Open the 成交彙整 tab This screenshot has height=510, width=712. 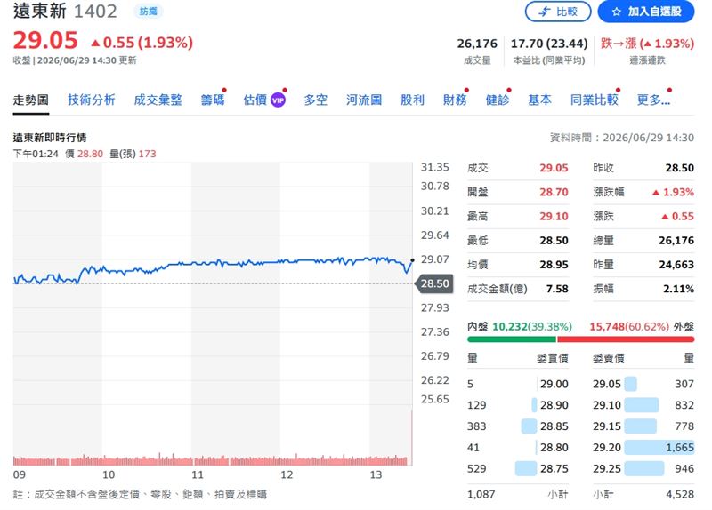[x=158, y=100]
